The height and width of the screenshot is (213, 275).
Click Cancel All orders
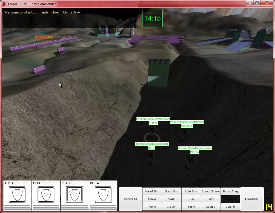130,199
